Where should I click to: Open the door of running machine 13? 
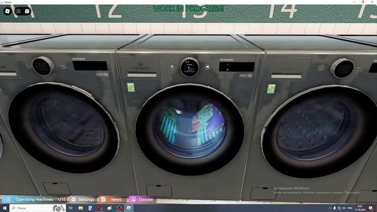pos(190,130)
